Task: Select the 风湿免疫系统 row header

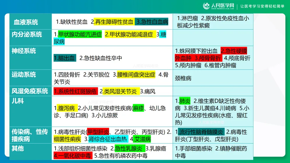Action: [x=30, y=91]
